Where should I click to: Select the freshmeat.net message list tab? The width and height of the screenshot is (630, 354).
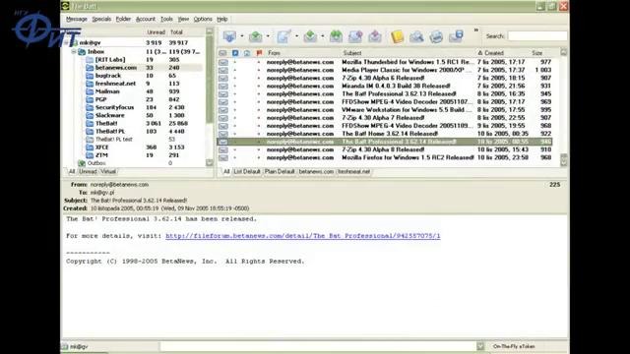click(x=354, y=172)
